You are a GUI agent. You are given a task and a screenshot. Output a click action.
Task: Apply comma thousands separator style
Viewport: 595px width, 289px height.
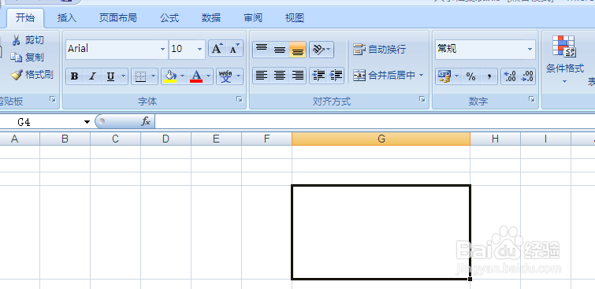point(489,76)
